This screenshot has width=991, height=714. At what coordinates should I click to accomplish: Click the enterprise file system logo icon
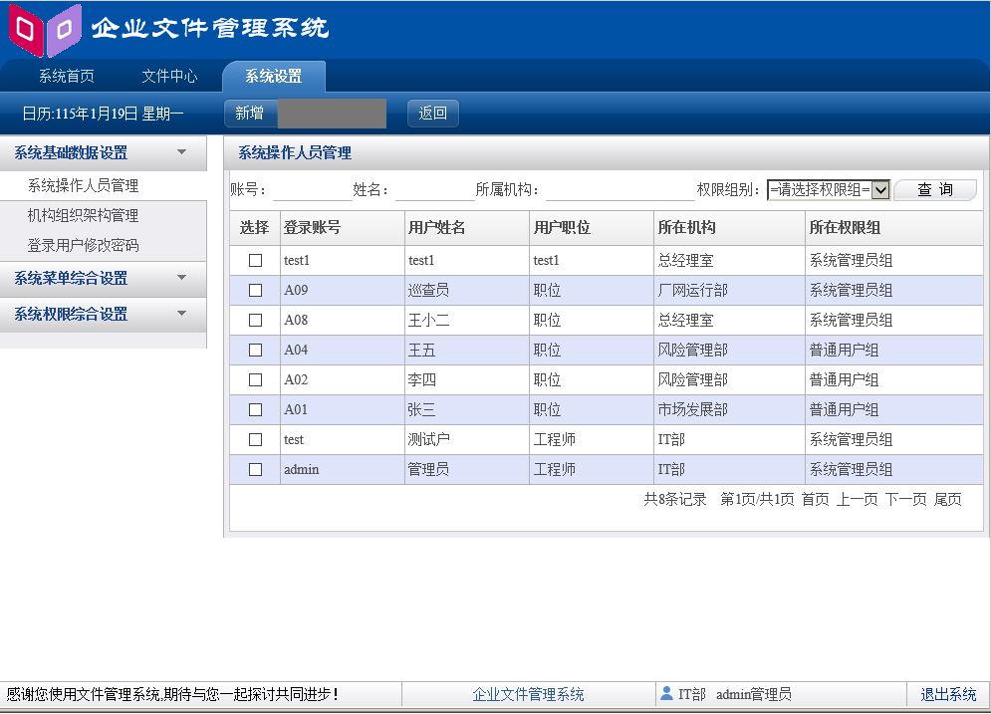pos(45,29)
